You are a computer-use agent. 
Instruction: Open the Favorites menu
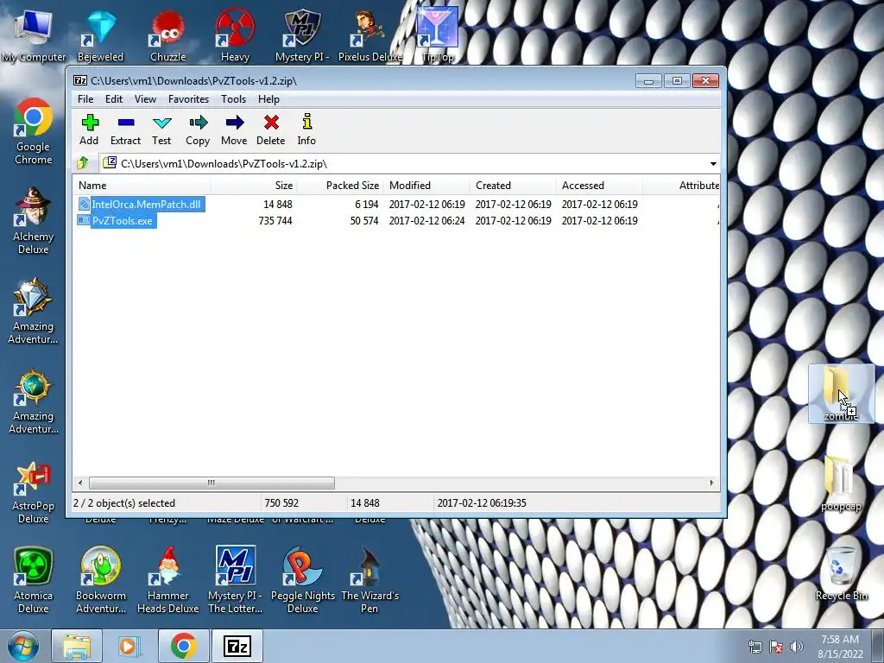click(188, 99)
